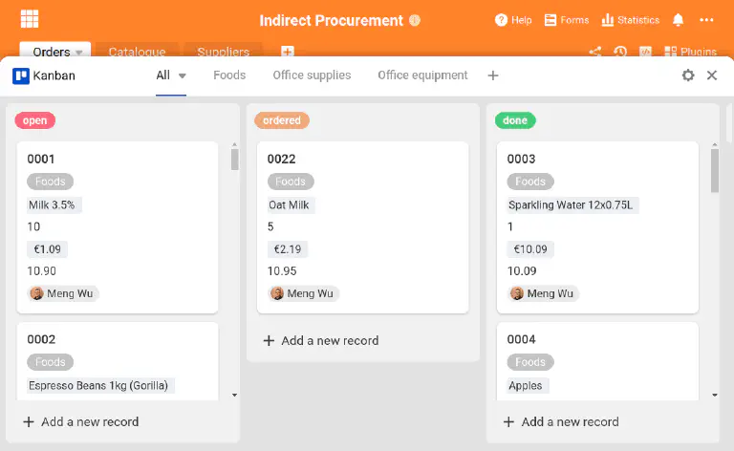The width and height of the screenshot is (734, 451).
Task: Click the Kanban plugin logo icon
Action: (21, 75)
